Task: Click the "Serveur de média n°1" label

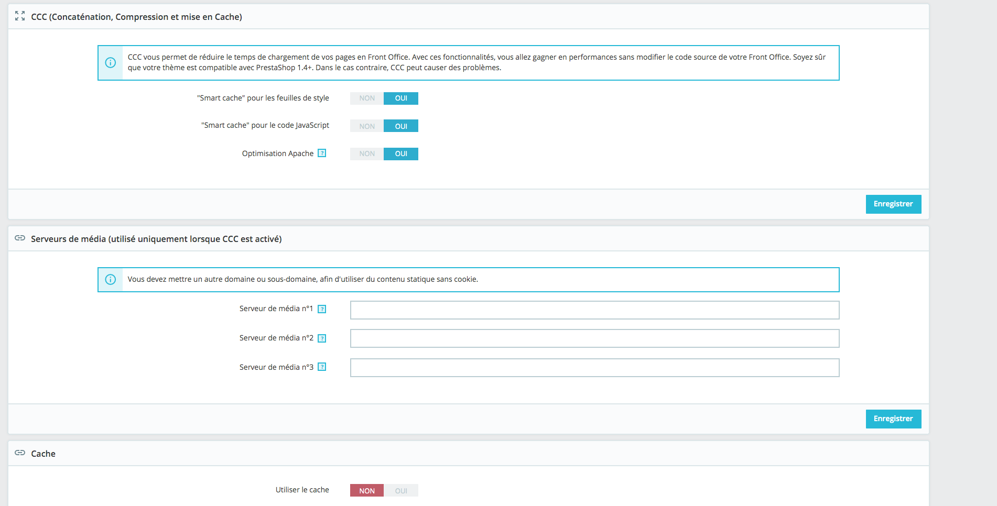Action: [x=276, y=309]
